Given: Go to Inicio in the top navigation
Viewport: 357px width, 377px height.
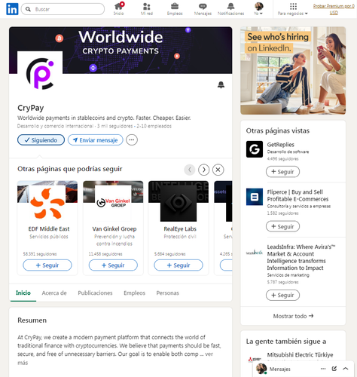Looking at the screenshot, I should [118, 9].
